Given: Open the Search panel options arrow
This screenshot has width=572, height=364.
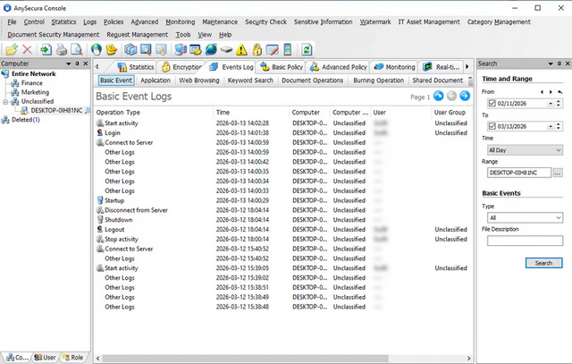Looking at the screenshot, I should pos(551,63).
